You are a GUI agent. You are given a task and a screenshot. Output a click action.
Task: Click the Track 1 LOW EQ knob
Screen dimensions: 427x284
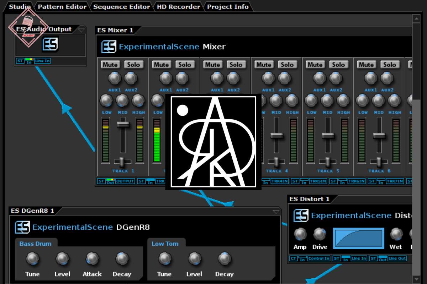tap(106, 101)
